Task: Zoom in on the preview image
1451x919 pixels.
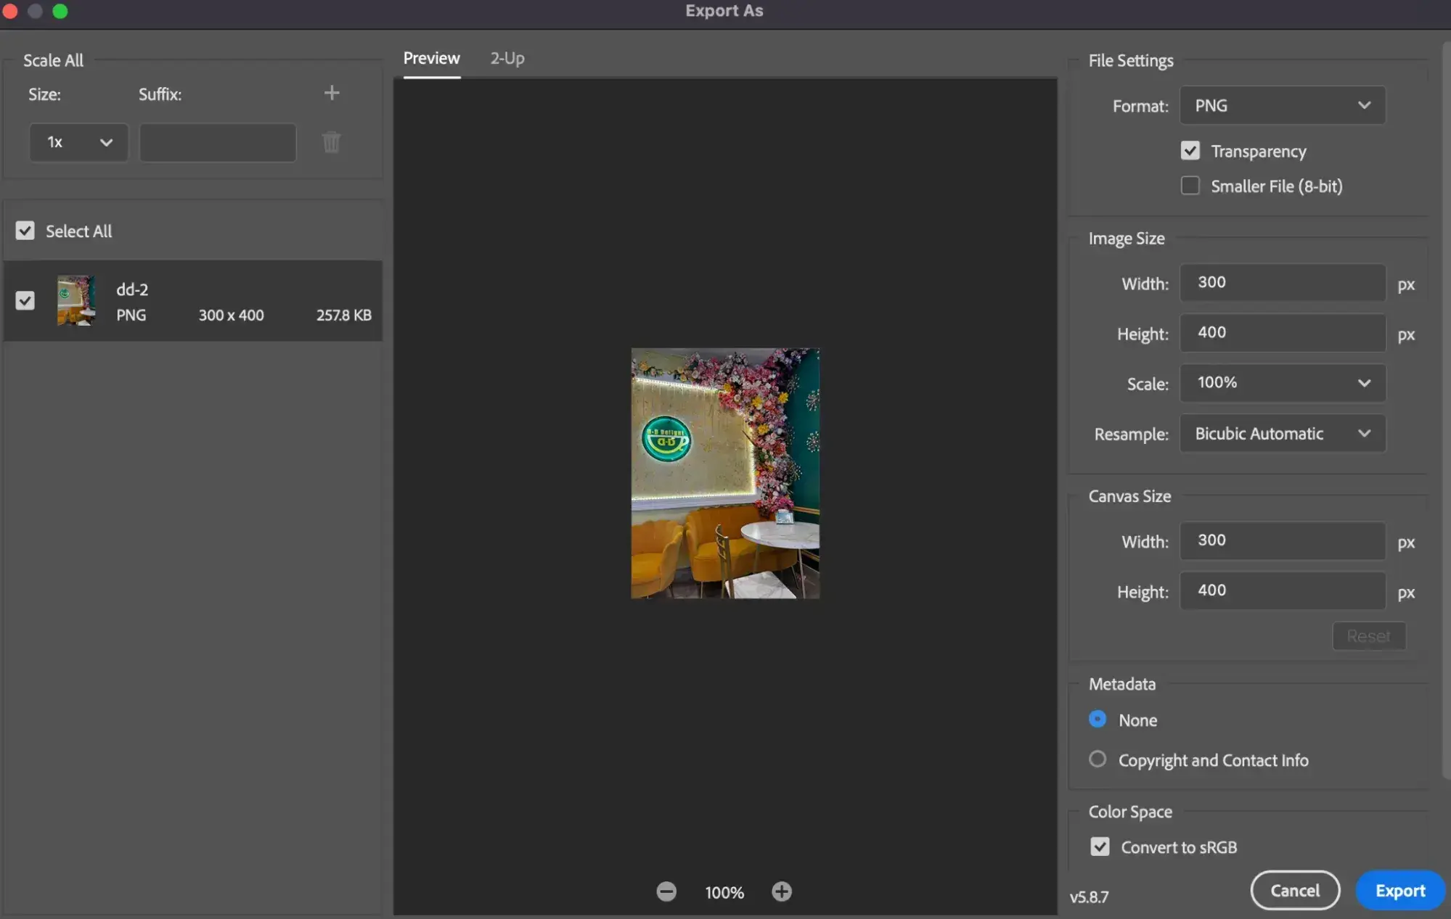Action: (782, 891)
